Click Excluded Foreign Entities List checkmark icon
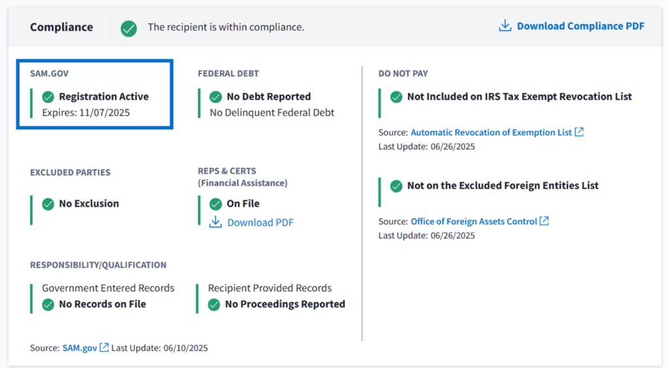This screenshot has width=669, height=368. pos(396,185)
